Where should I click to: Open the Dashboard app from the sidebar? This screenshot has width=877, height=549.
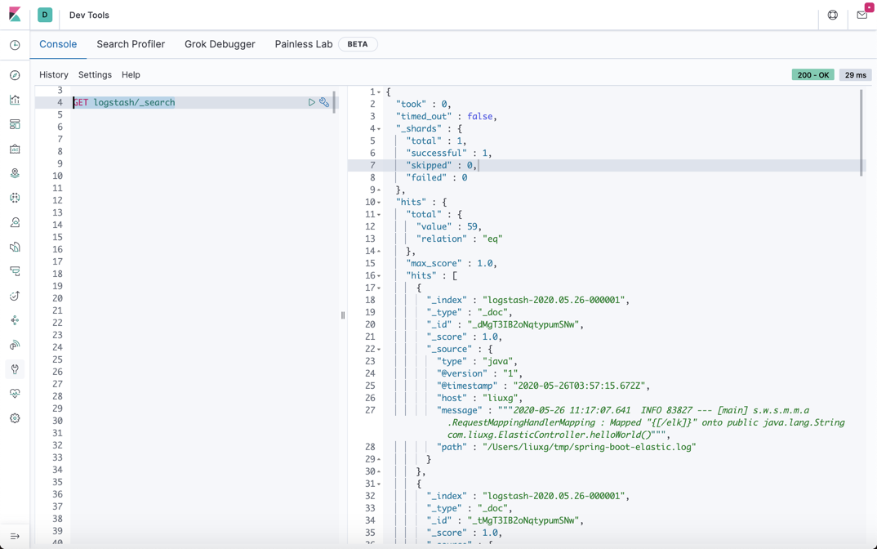click(14, 124)
